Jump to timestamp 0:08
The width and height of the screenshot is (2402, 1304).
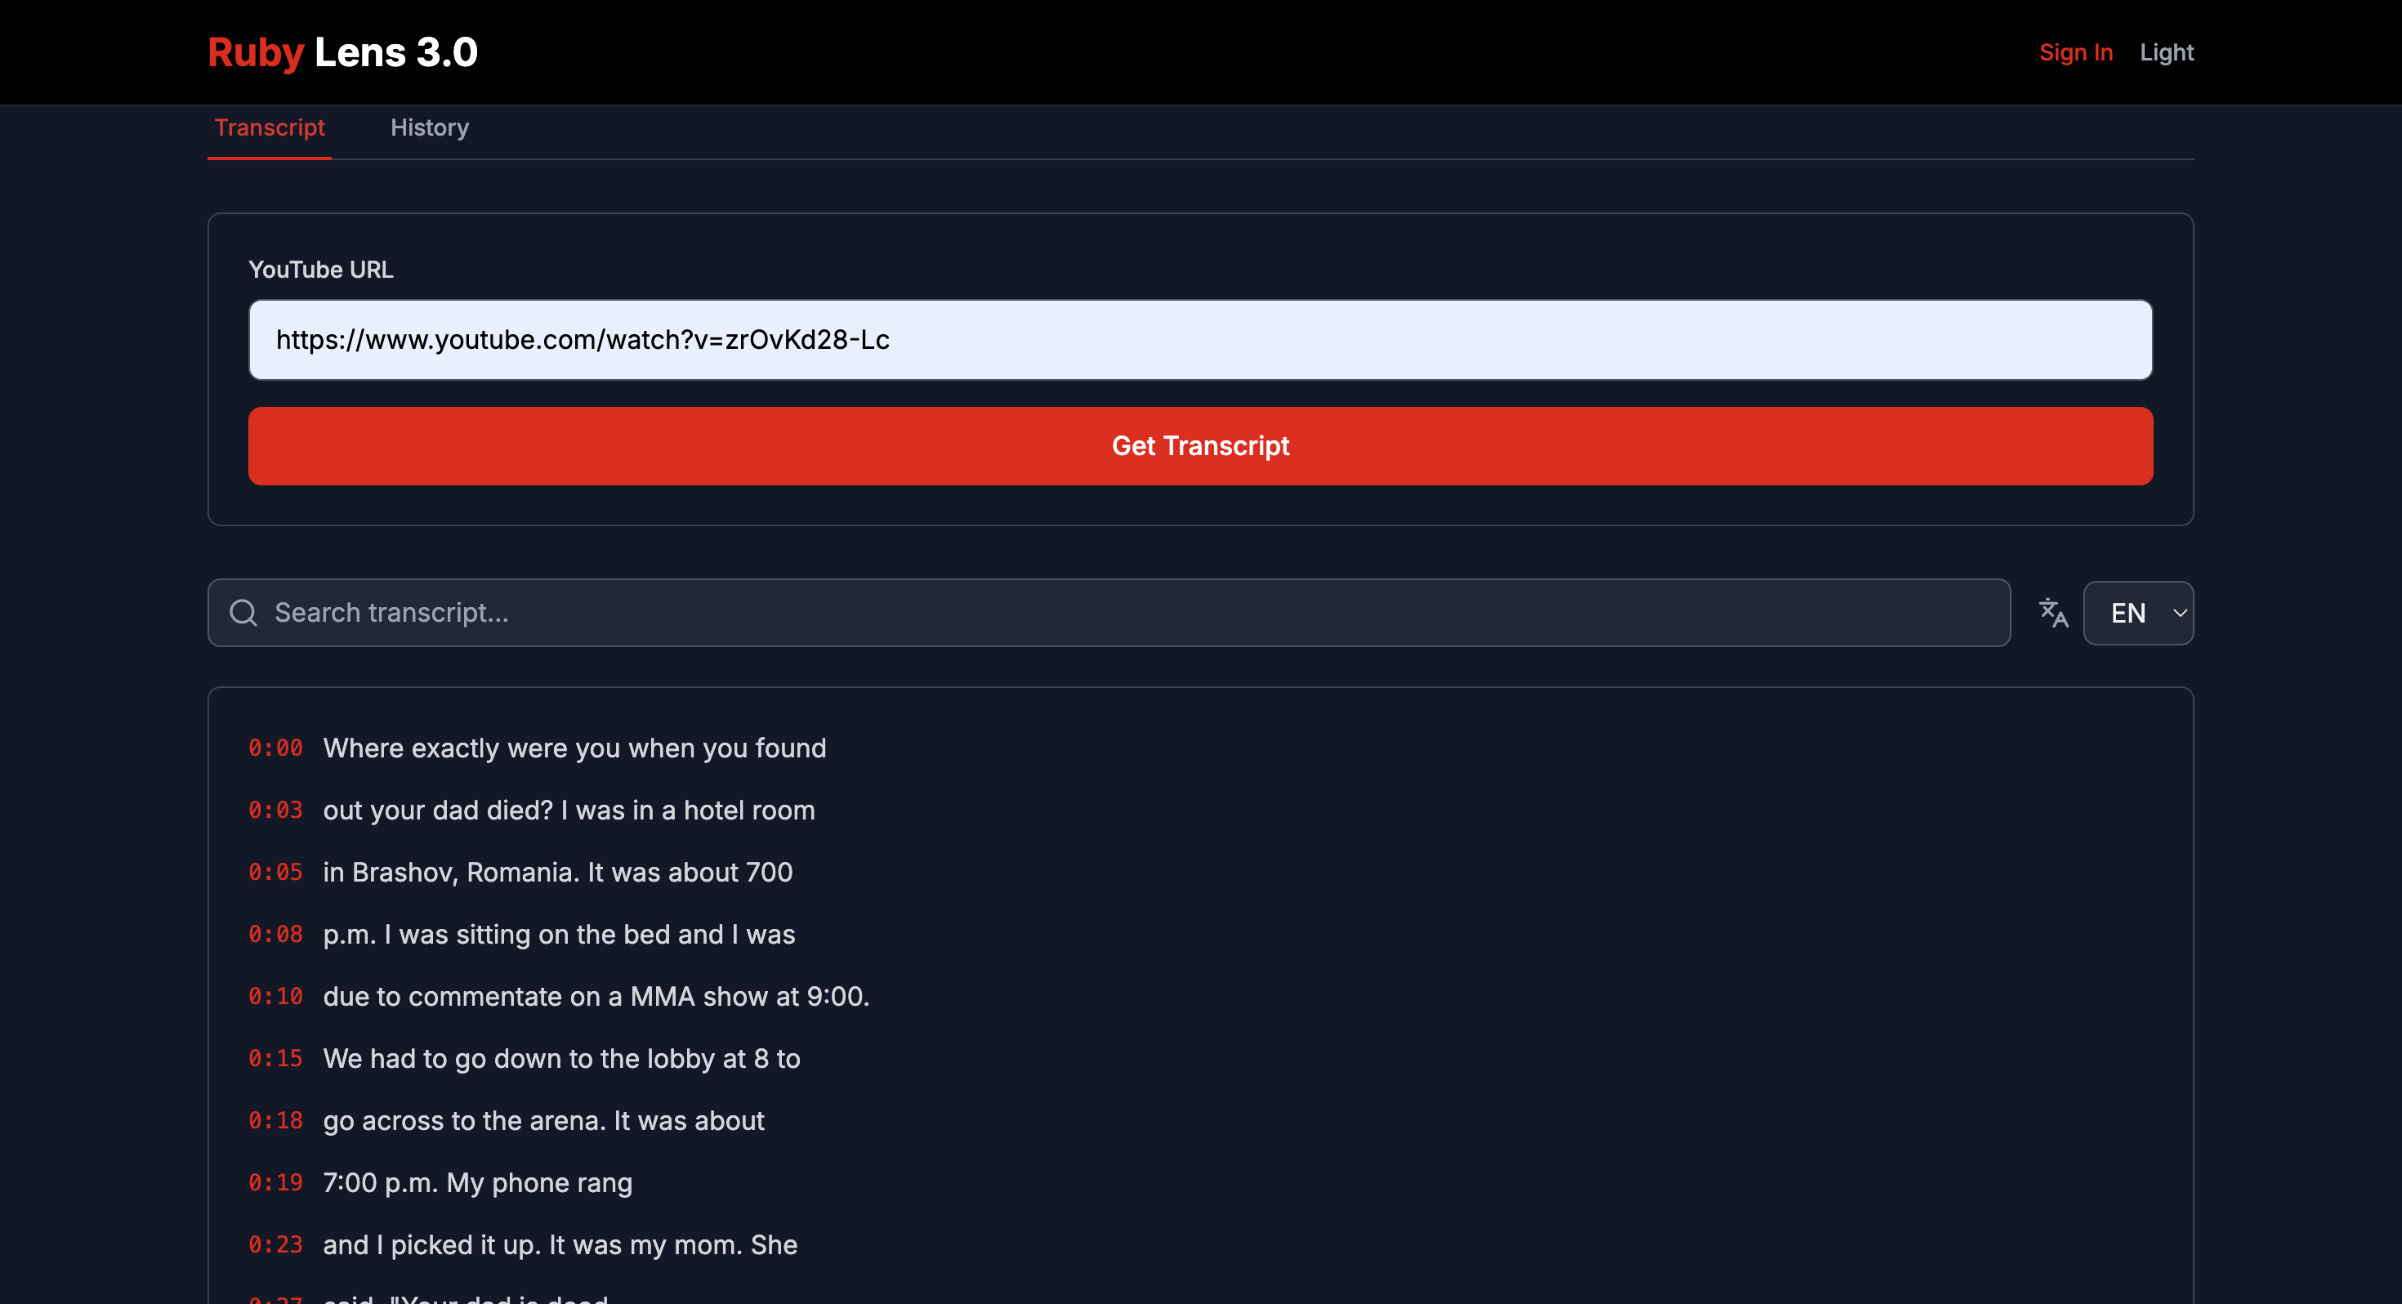point(275,934)
